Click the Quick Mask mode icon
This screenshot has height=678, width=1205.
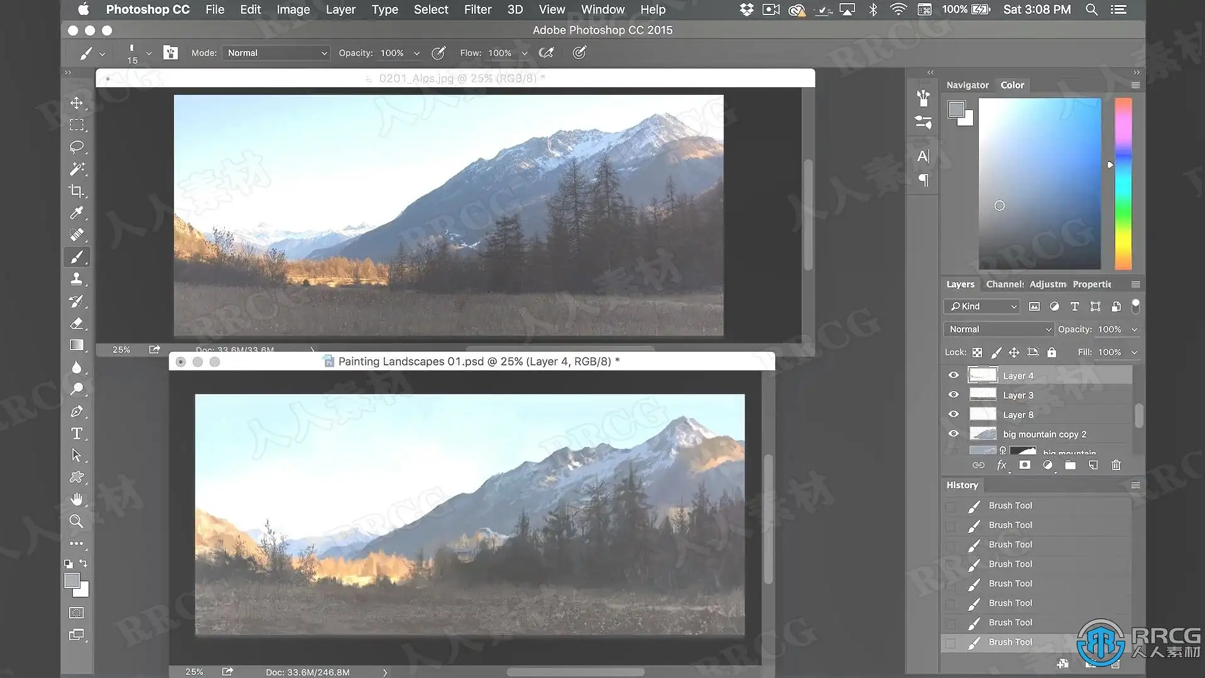(x=77, y=613)
